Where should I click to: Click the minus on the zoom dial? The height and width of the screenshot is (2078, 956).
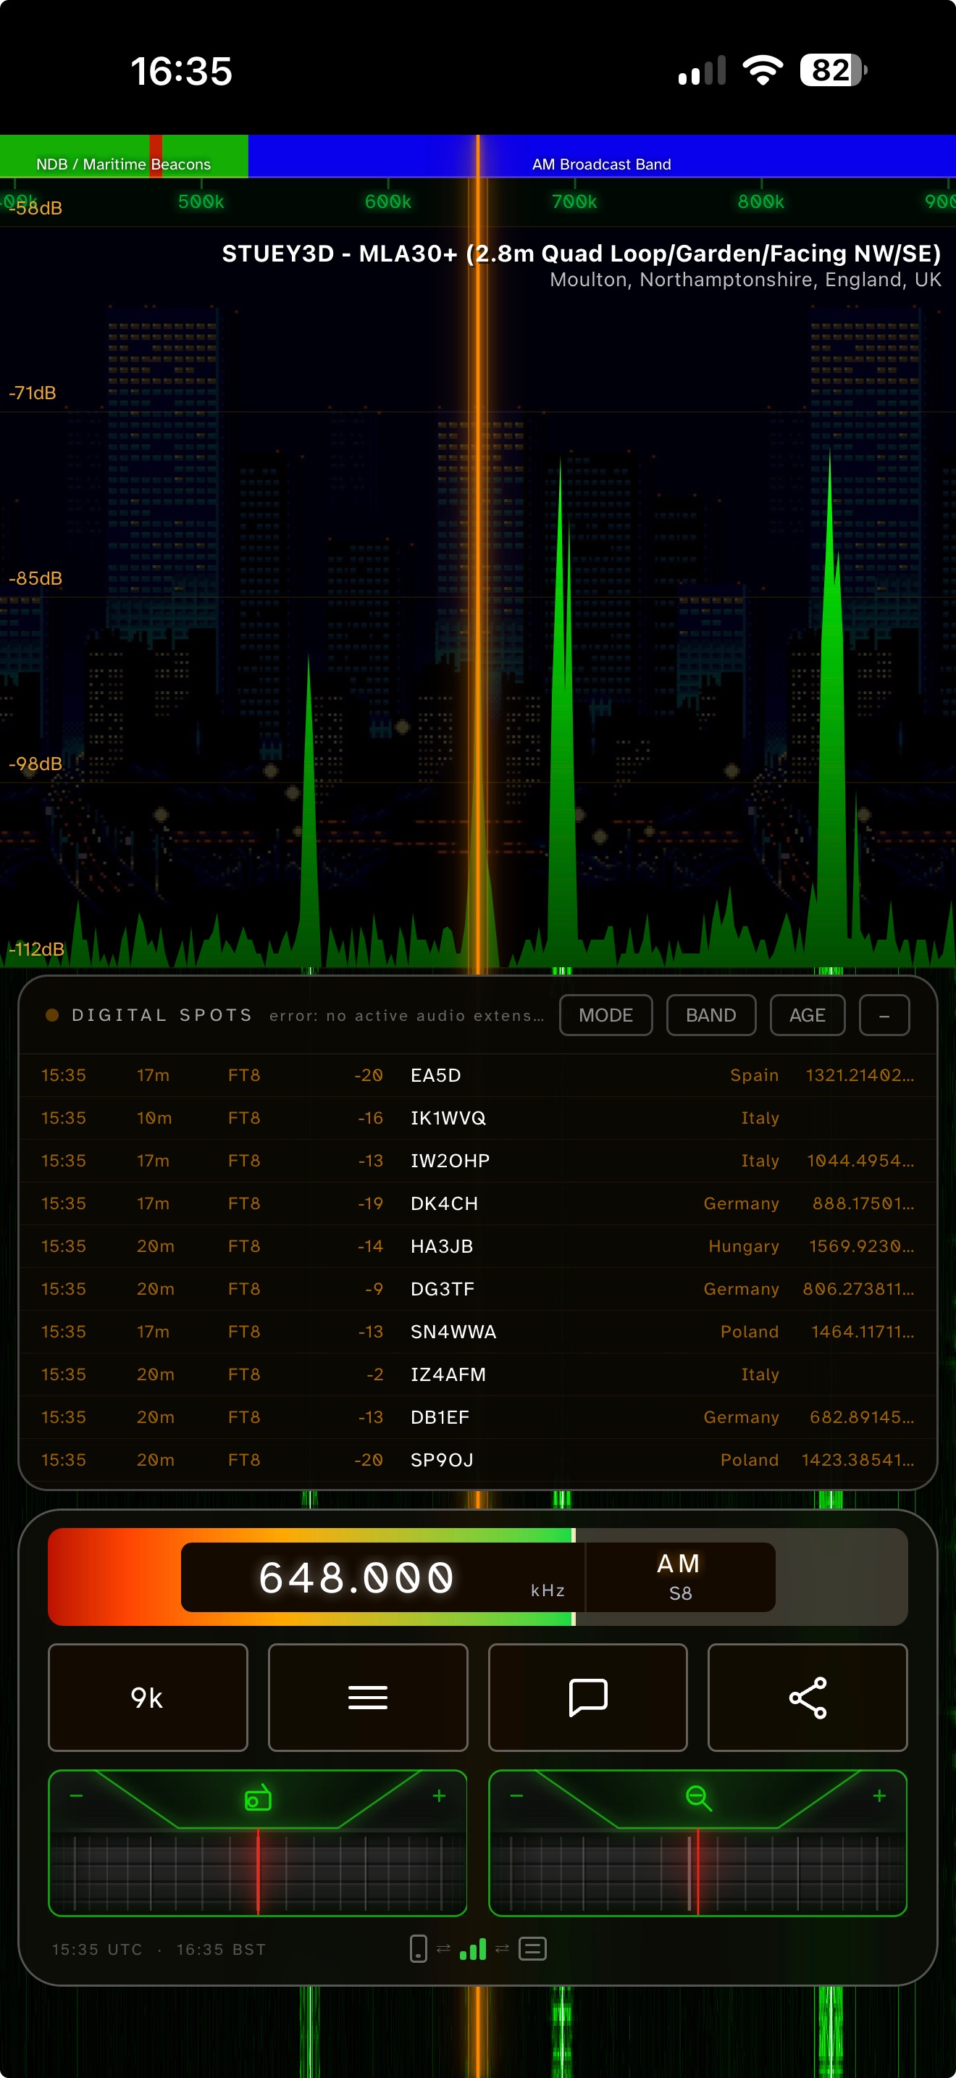click(x=516, y=1795)
